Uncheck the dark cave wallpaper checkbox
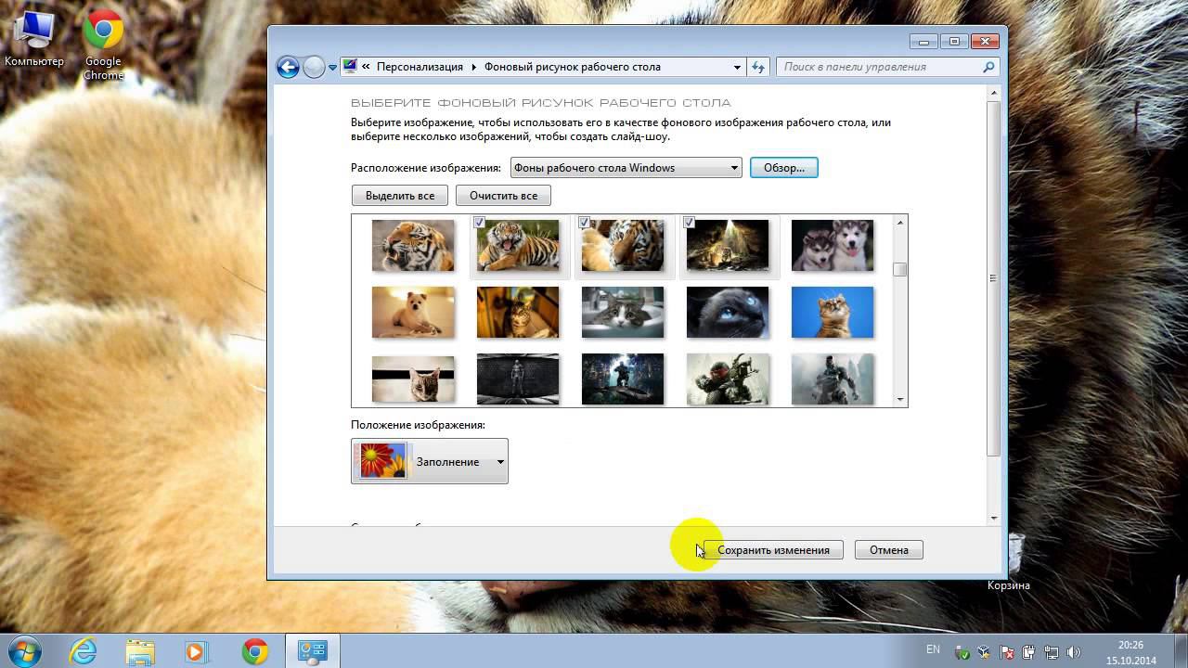This screenshot has width=1188, height=668. click(689, 222)
